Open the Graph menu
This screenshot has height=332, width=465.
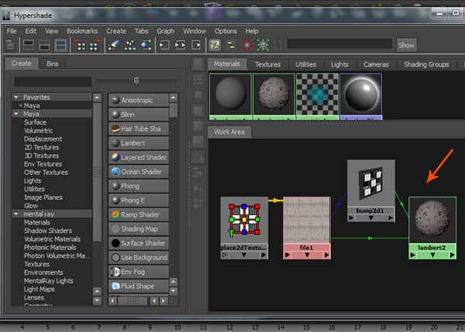point(165,31)
